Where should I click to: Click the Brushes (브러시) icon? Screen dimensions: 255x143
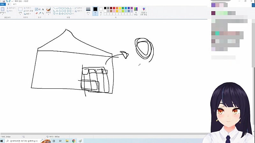(x=48, y=9)
